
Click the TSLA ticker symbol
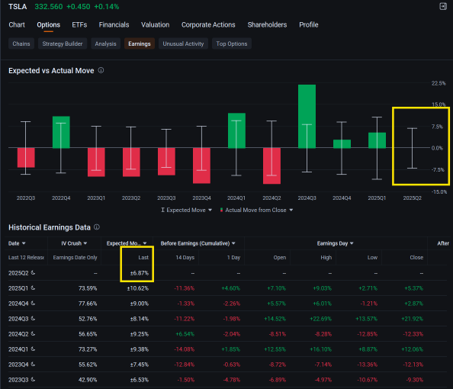click(18, 7)
